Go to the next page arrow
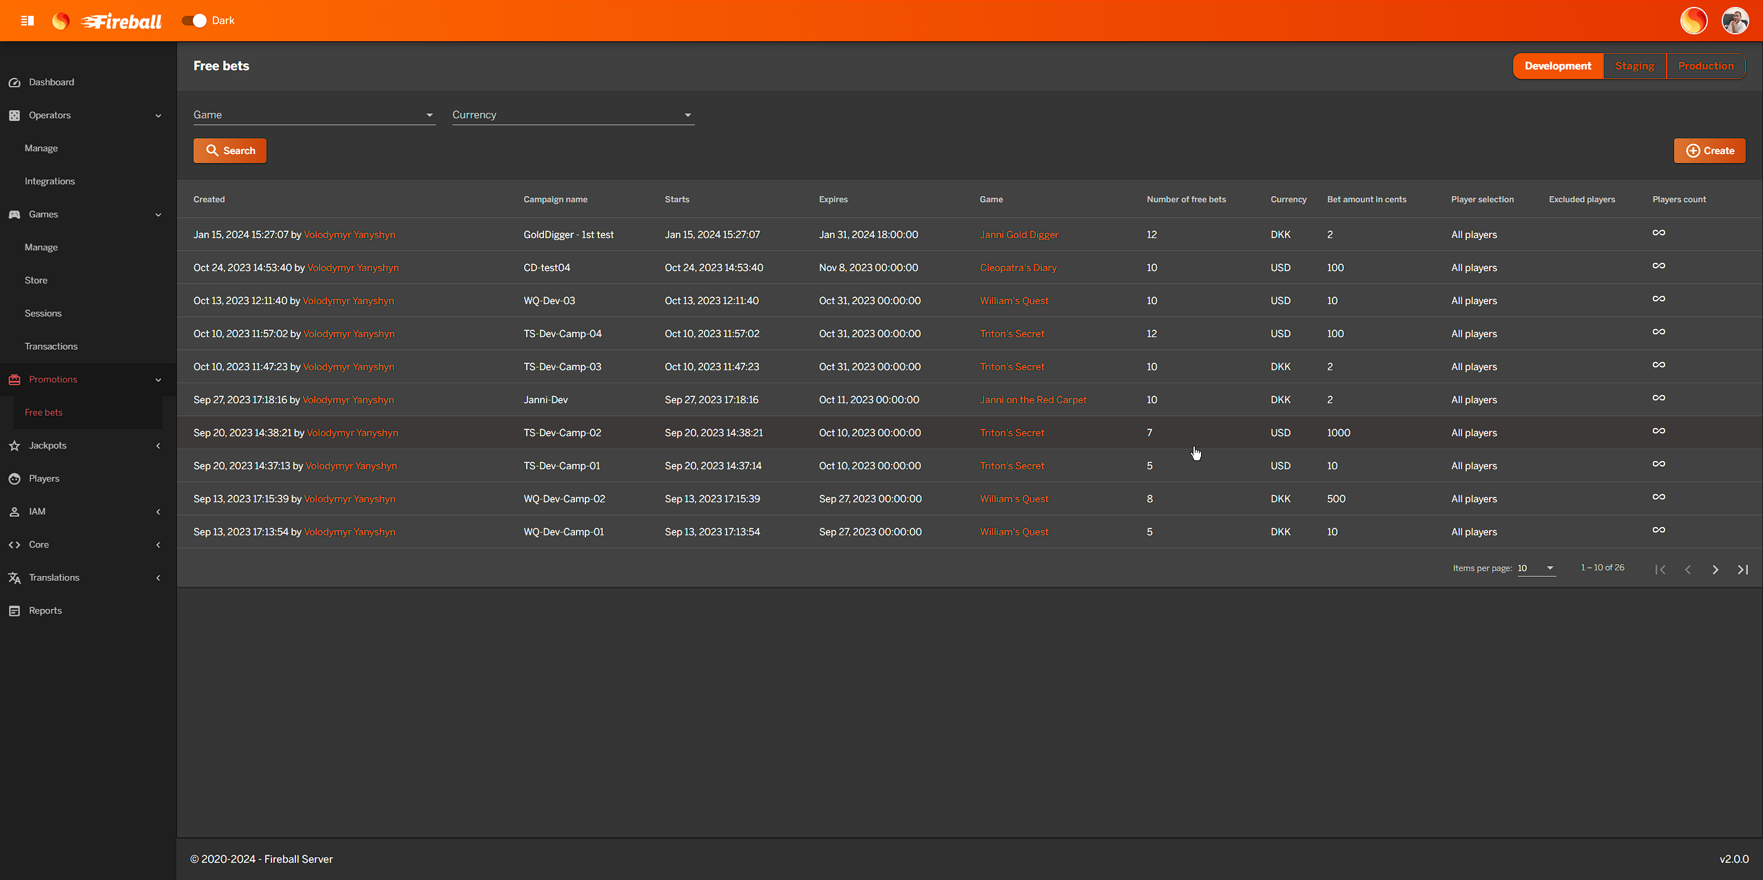This screenshot has width=1763, height=880. tap(1715, 570)
